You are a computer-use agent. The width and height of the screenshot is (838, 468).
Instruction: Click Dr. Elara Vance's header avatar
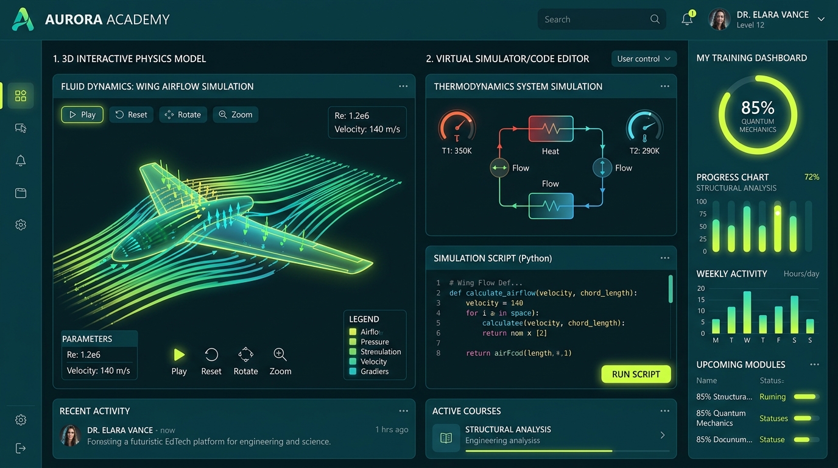[719, 19]
